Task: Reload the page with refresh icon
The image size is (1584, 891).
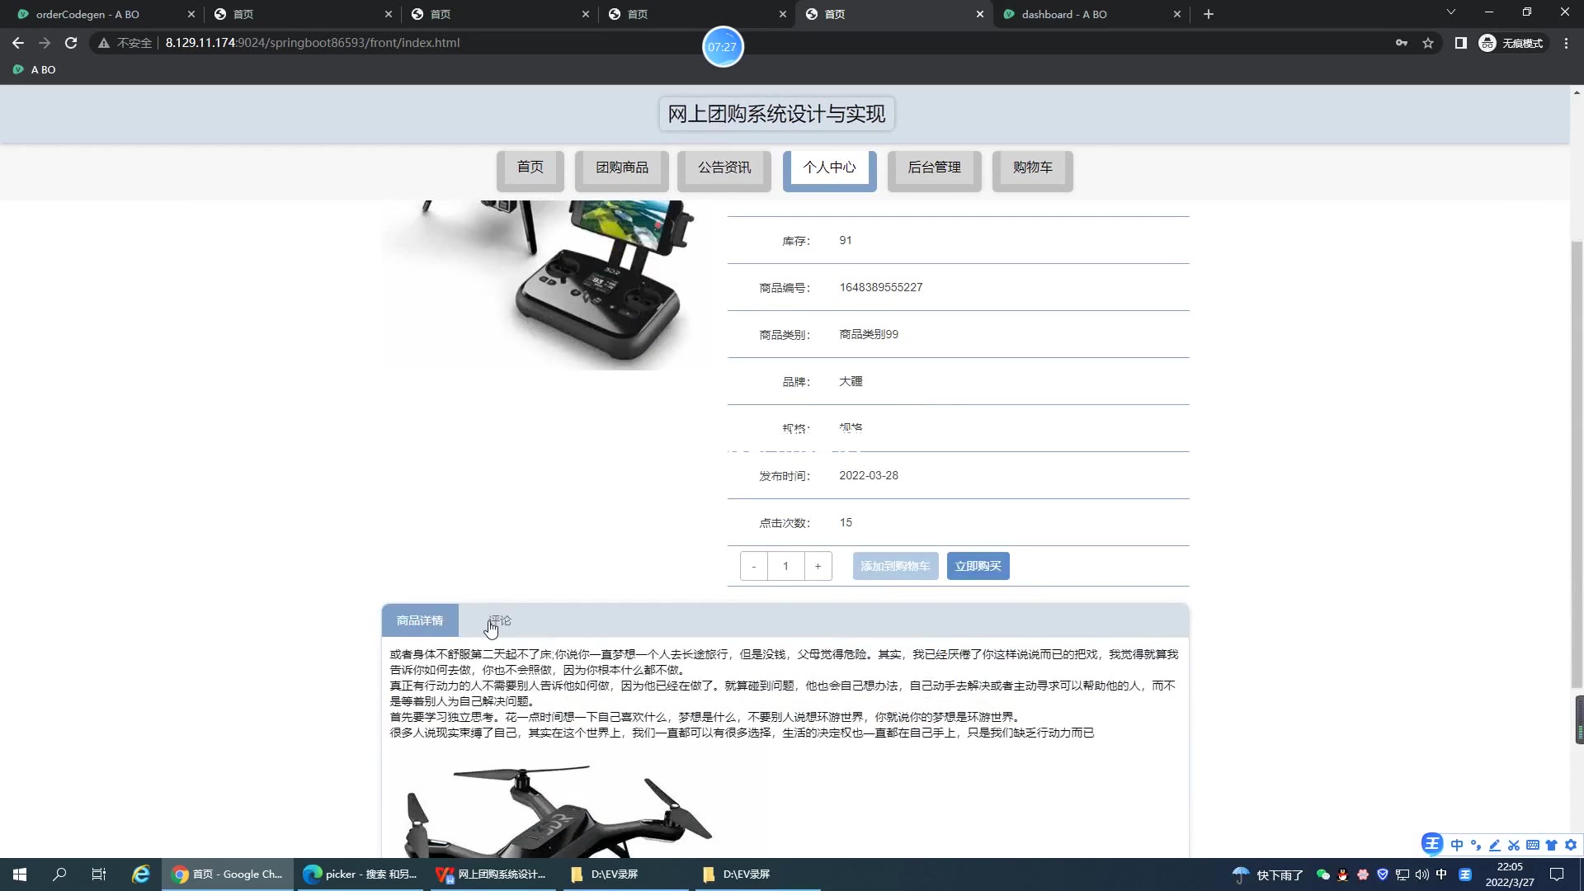Action: coord(71,43)
